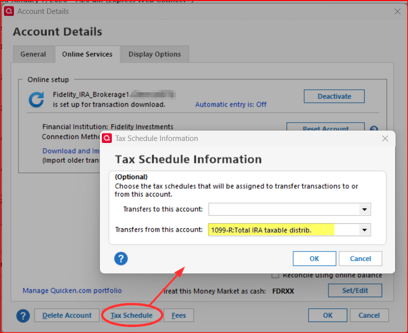This screenshot has height=333, width=408.
Task: Click the Reset Account button
Action: click(326, 127)
